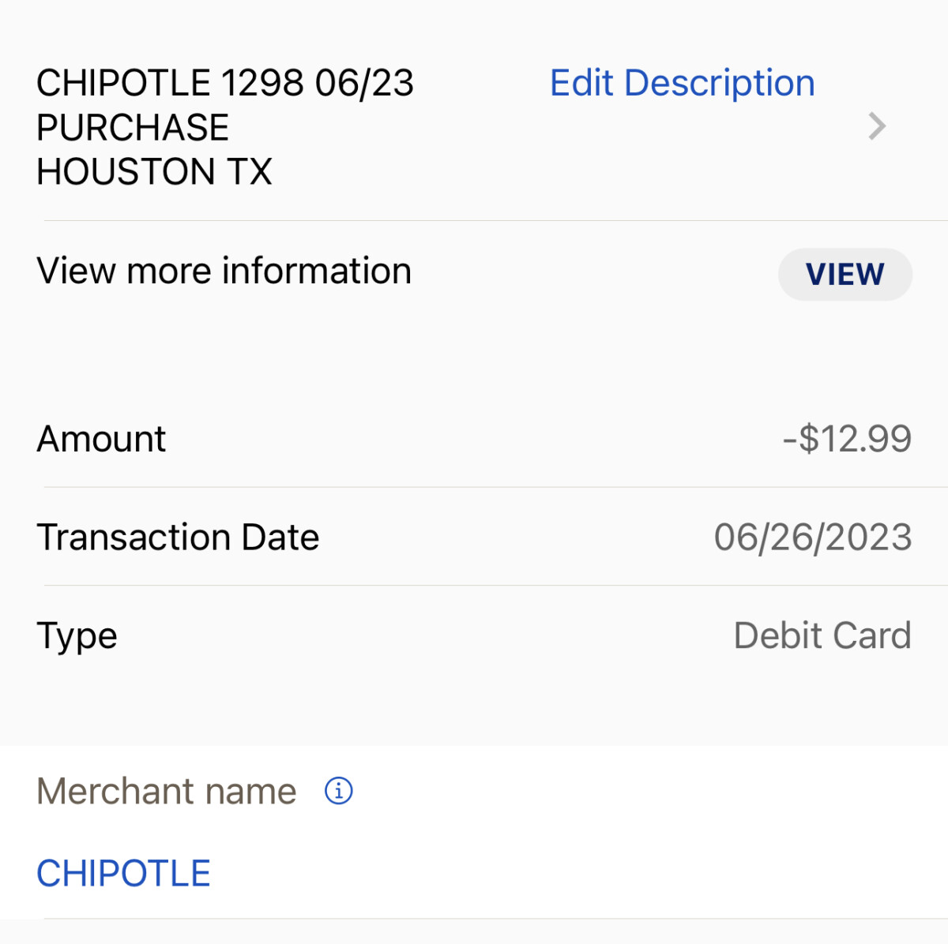Open info icon beside Merchant name

tap(339, 790)
